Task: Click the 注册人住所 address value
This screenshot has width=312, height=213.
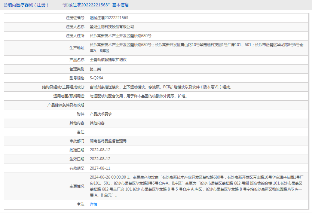Action: point(120,36)
